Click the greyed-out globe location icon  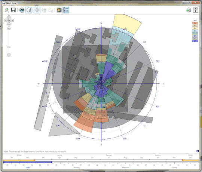click(x=44, y=10)
